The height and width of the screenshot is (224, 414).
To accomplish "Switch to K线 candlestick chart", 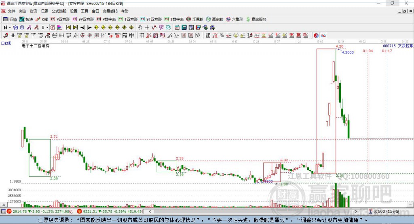I will (42, 19).
